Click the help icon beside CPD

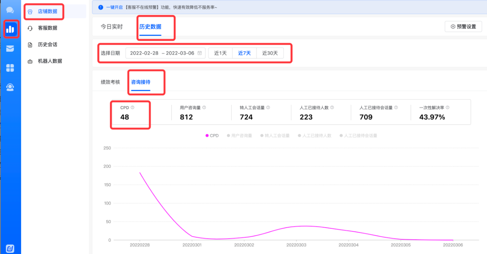click(x=132, y=108)
